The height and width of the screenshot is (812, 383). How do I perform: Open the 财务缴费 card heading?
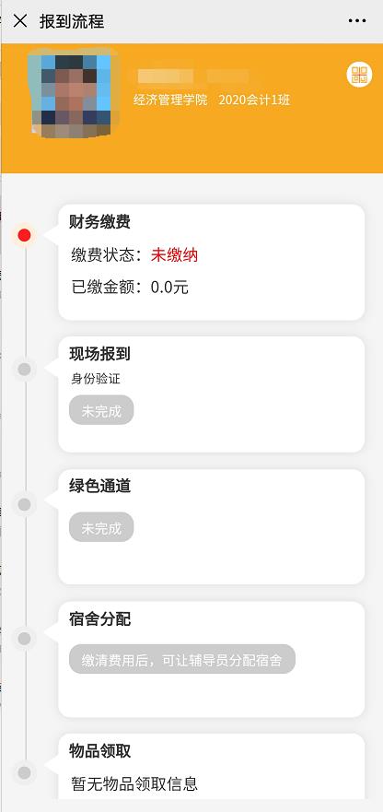99,221
